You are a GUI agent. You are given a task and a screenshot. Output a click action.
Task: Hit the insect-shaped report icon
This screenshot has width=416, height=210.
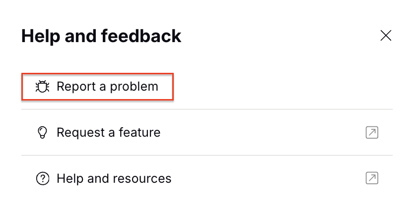pyautogui.click(x=43, y=87)
